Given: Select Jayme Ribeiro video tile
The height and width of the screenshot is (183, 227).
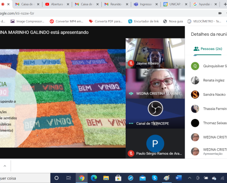Looking at the screenshot, I should (155, 54).
